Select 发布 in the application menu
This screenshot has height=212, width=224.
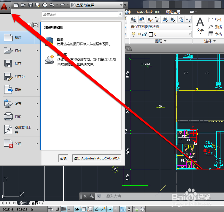[x=20, y=104]
